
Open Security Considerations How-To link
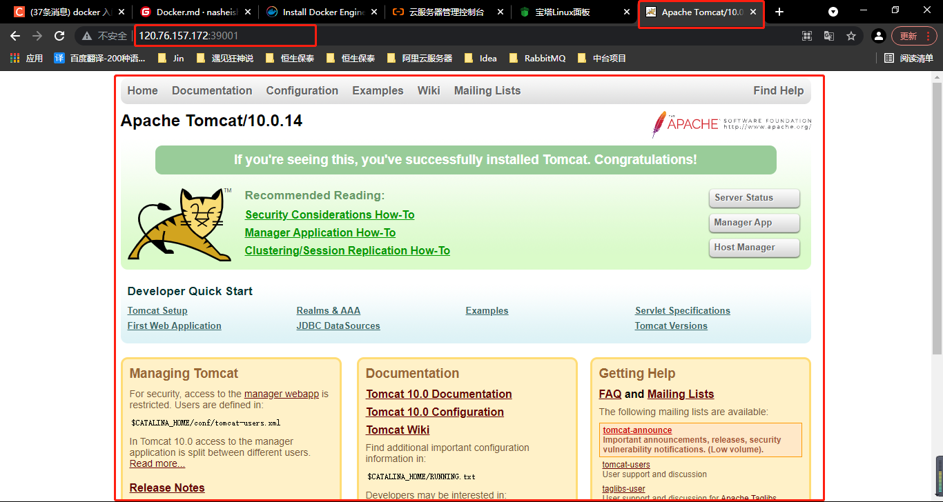coord(330,214)
